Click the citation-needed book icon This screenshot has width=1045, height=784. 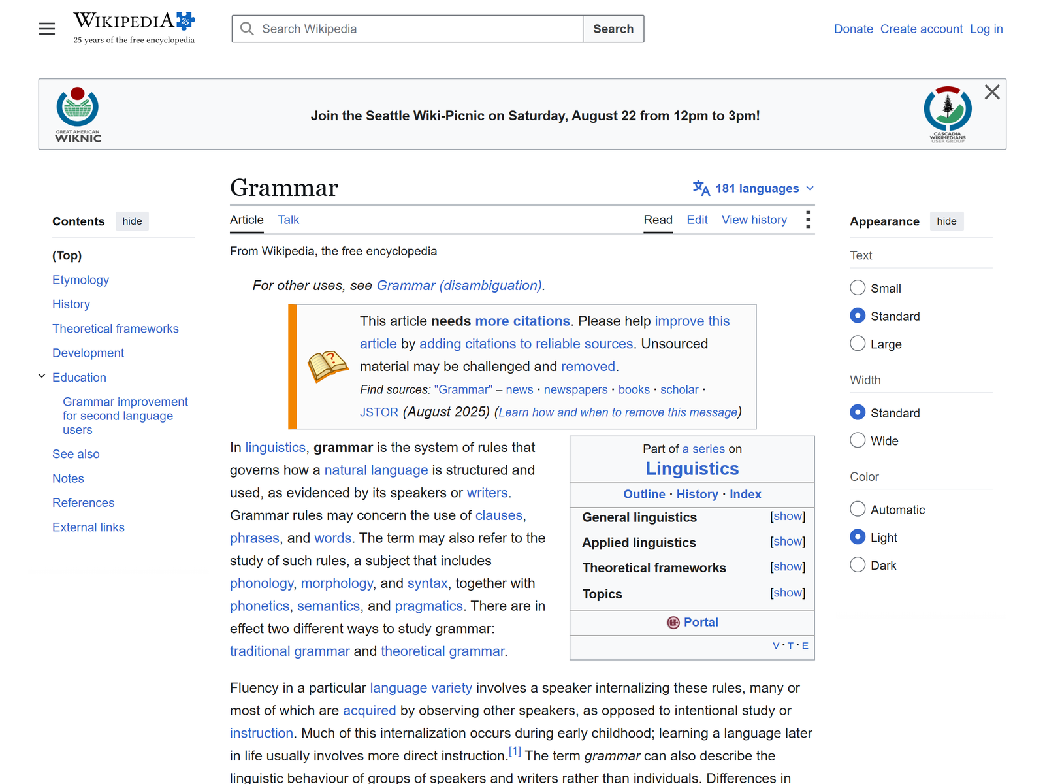pyautogui.click(x=328, y=366)
